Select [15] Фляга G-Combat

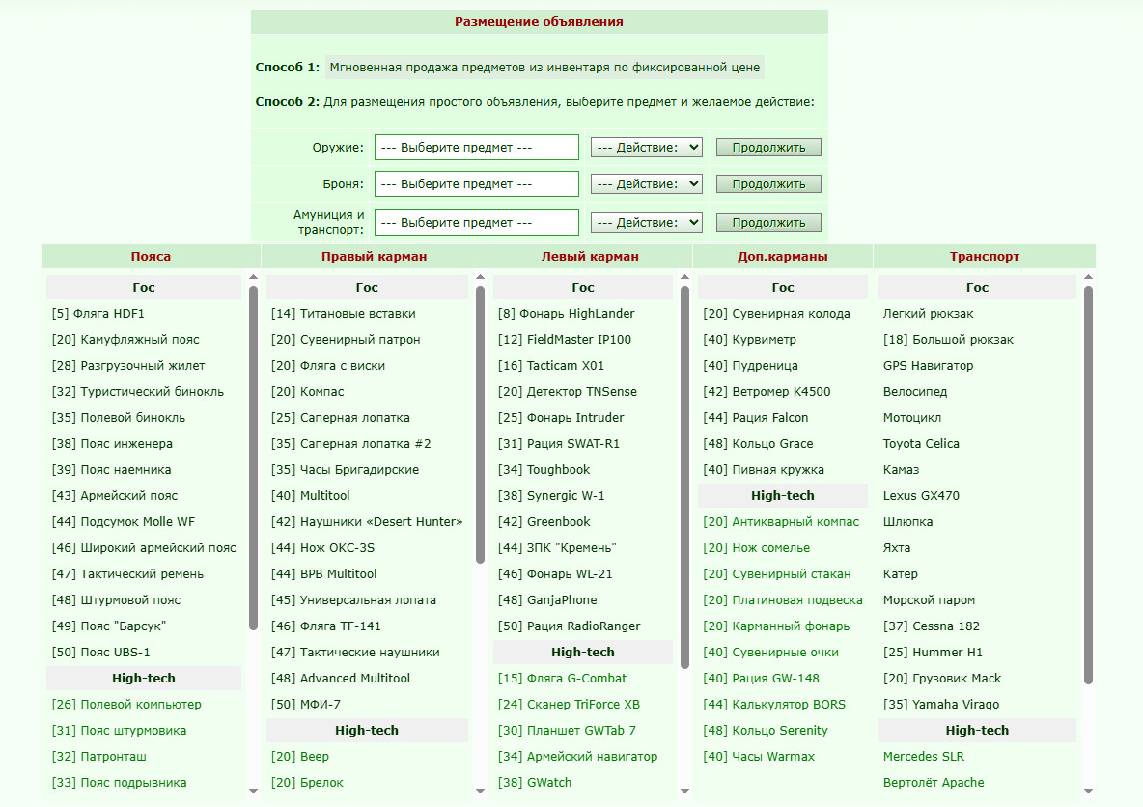click(562, 679)
